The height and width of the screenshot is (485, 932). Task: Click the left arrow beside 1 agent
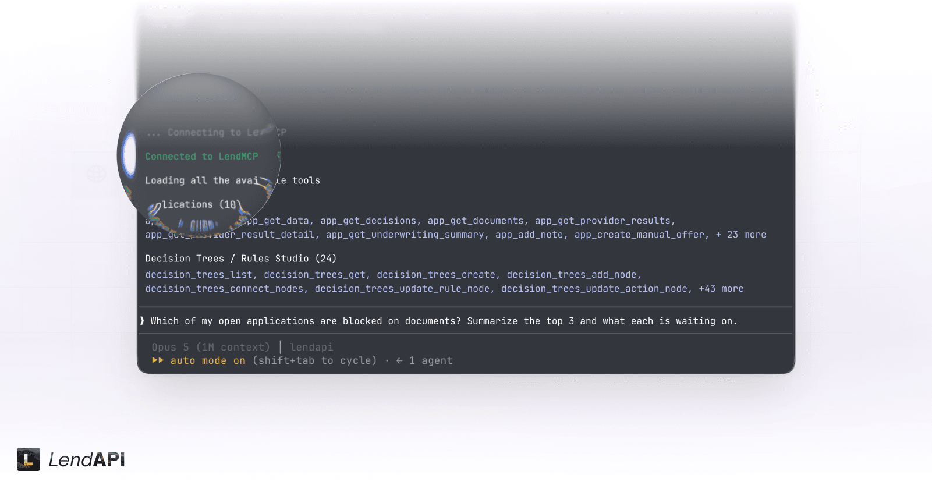[x=399, y=361]
